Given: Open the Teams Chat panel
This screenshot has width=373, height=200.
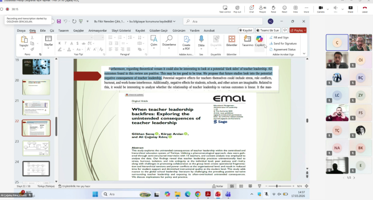Looking at the screenshot, I should [x=252, y=9].
